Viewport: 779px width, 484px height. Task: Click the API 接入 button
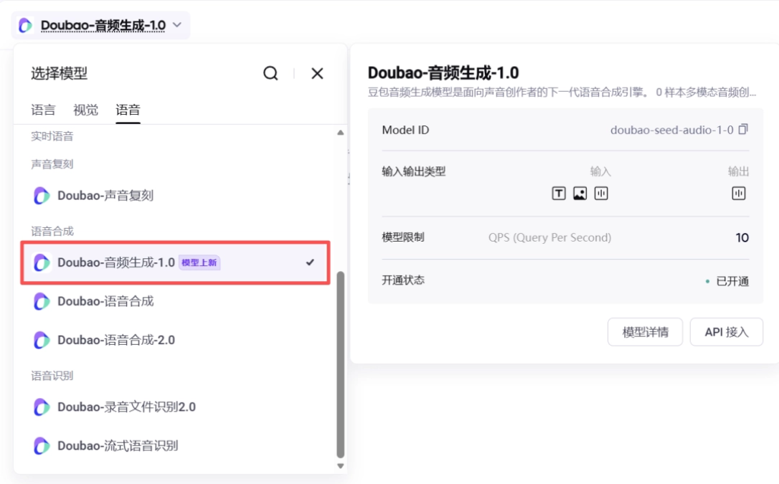point(727,332)
